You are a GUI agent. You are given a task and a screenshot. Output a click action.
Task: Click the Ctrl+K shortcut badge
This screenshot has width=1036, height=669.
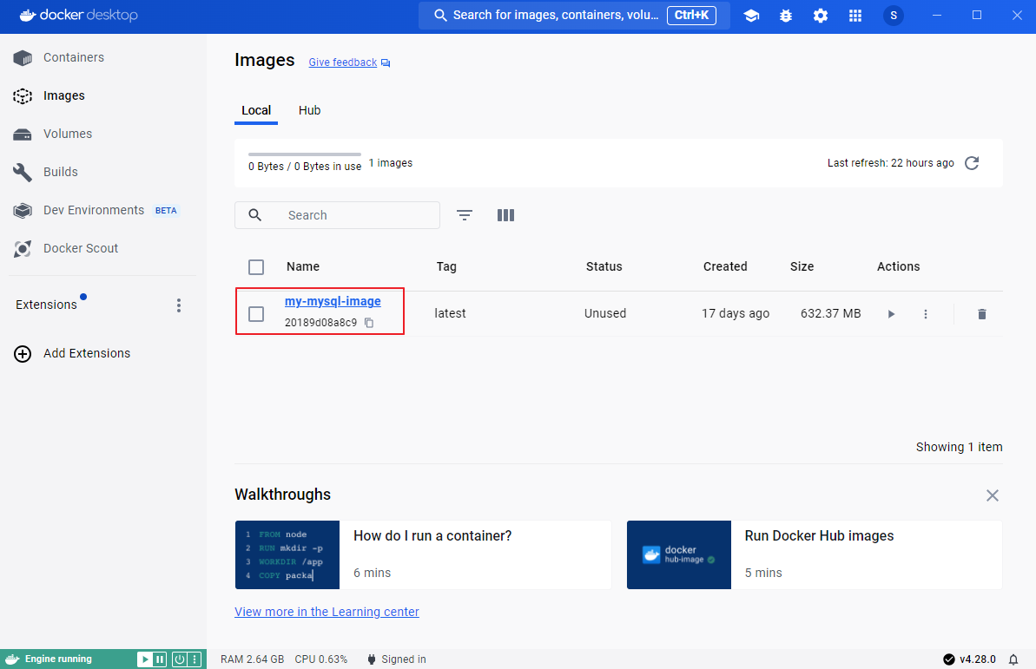tap(691, 16)
